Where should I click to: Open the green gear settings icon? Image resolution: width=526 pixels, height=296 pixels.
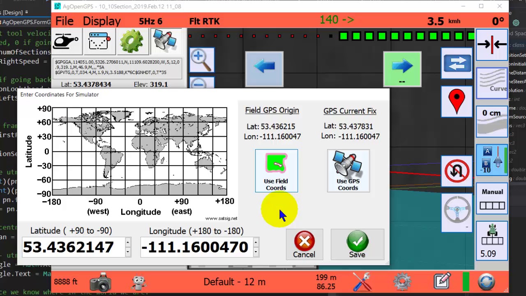coord(132,41)
